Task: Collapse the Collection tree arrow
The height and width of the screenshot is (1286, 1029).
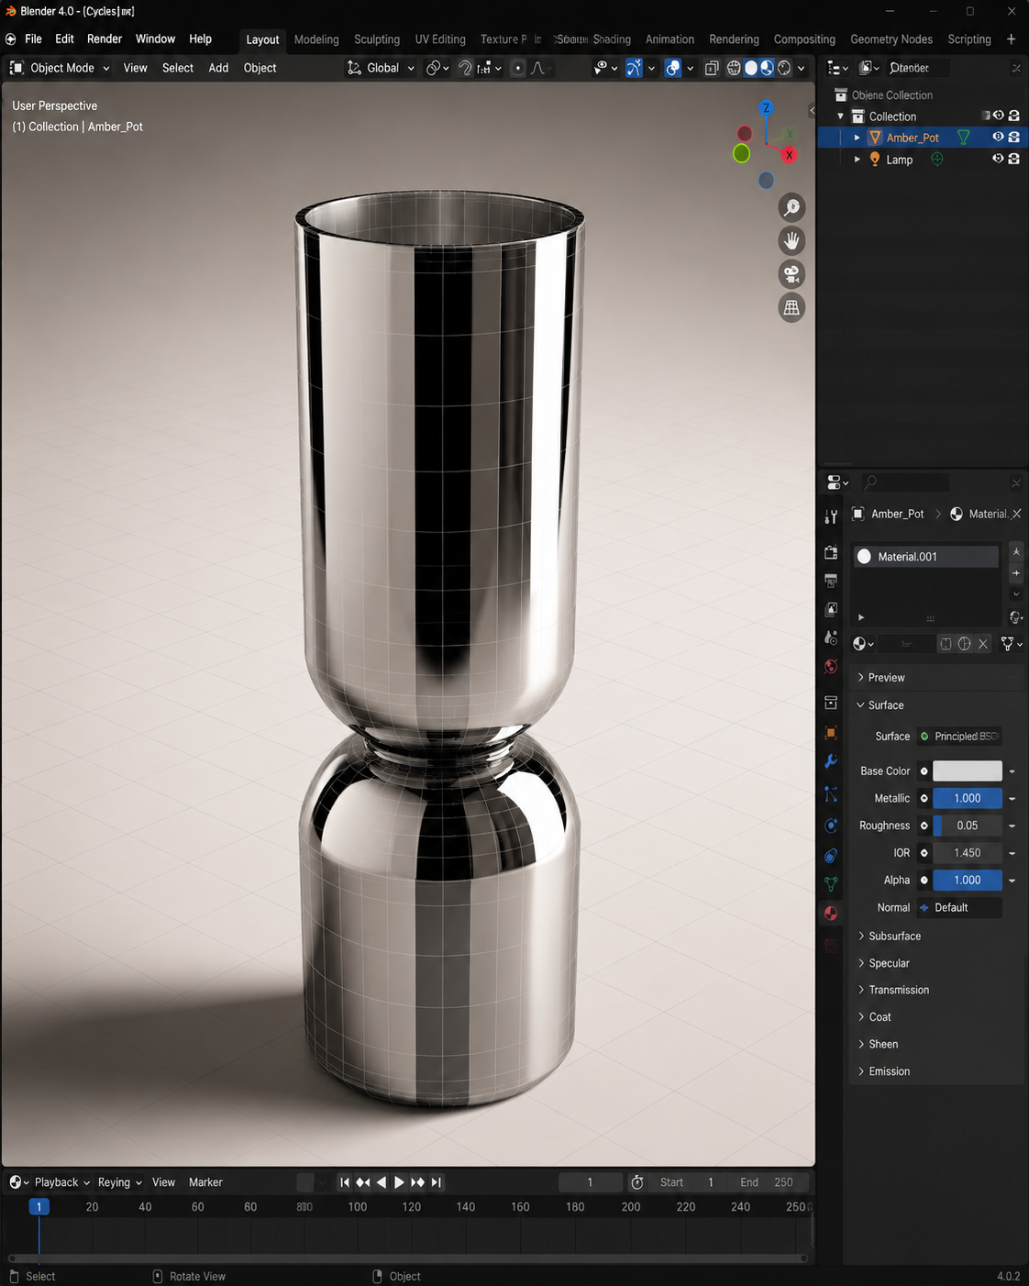Action: coord(841,116)
